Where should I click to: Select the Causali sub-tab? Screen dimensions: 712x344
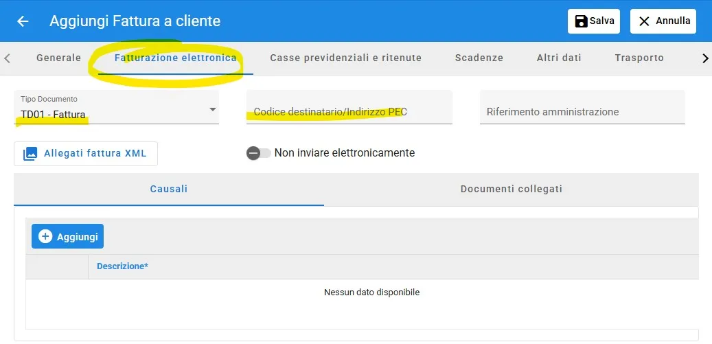click(169, 190)
